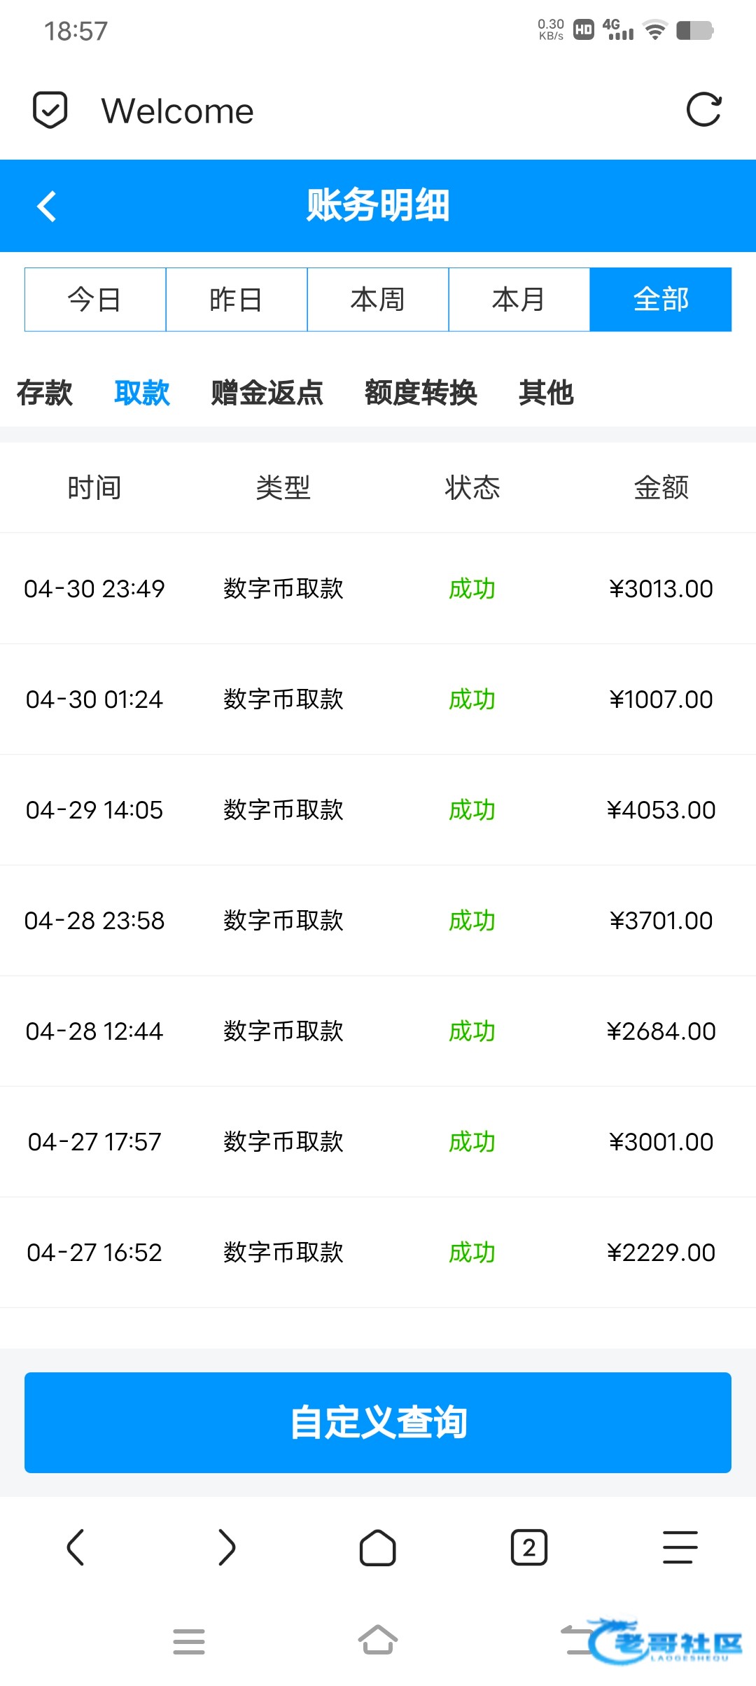Select the 今日 date filter
The height and width of the screenshot is (1686, 756).
pos(95,300)
